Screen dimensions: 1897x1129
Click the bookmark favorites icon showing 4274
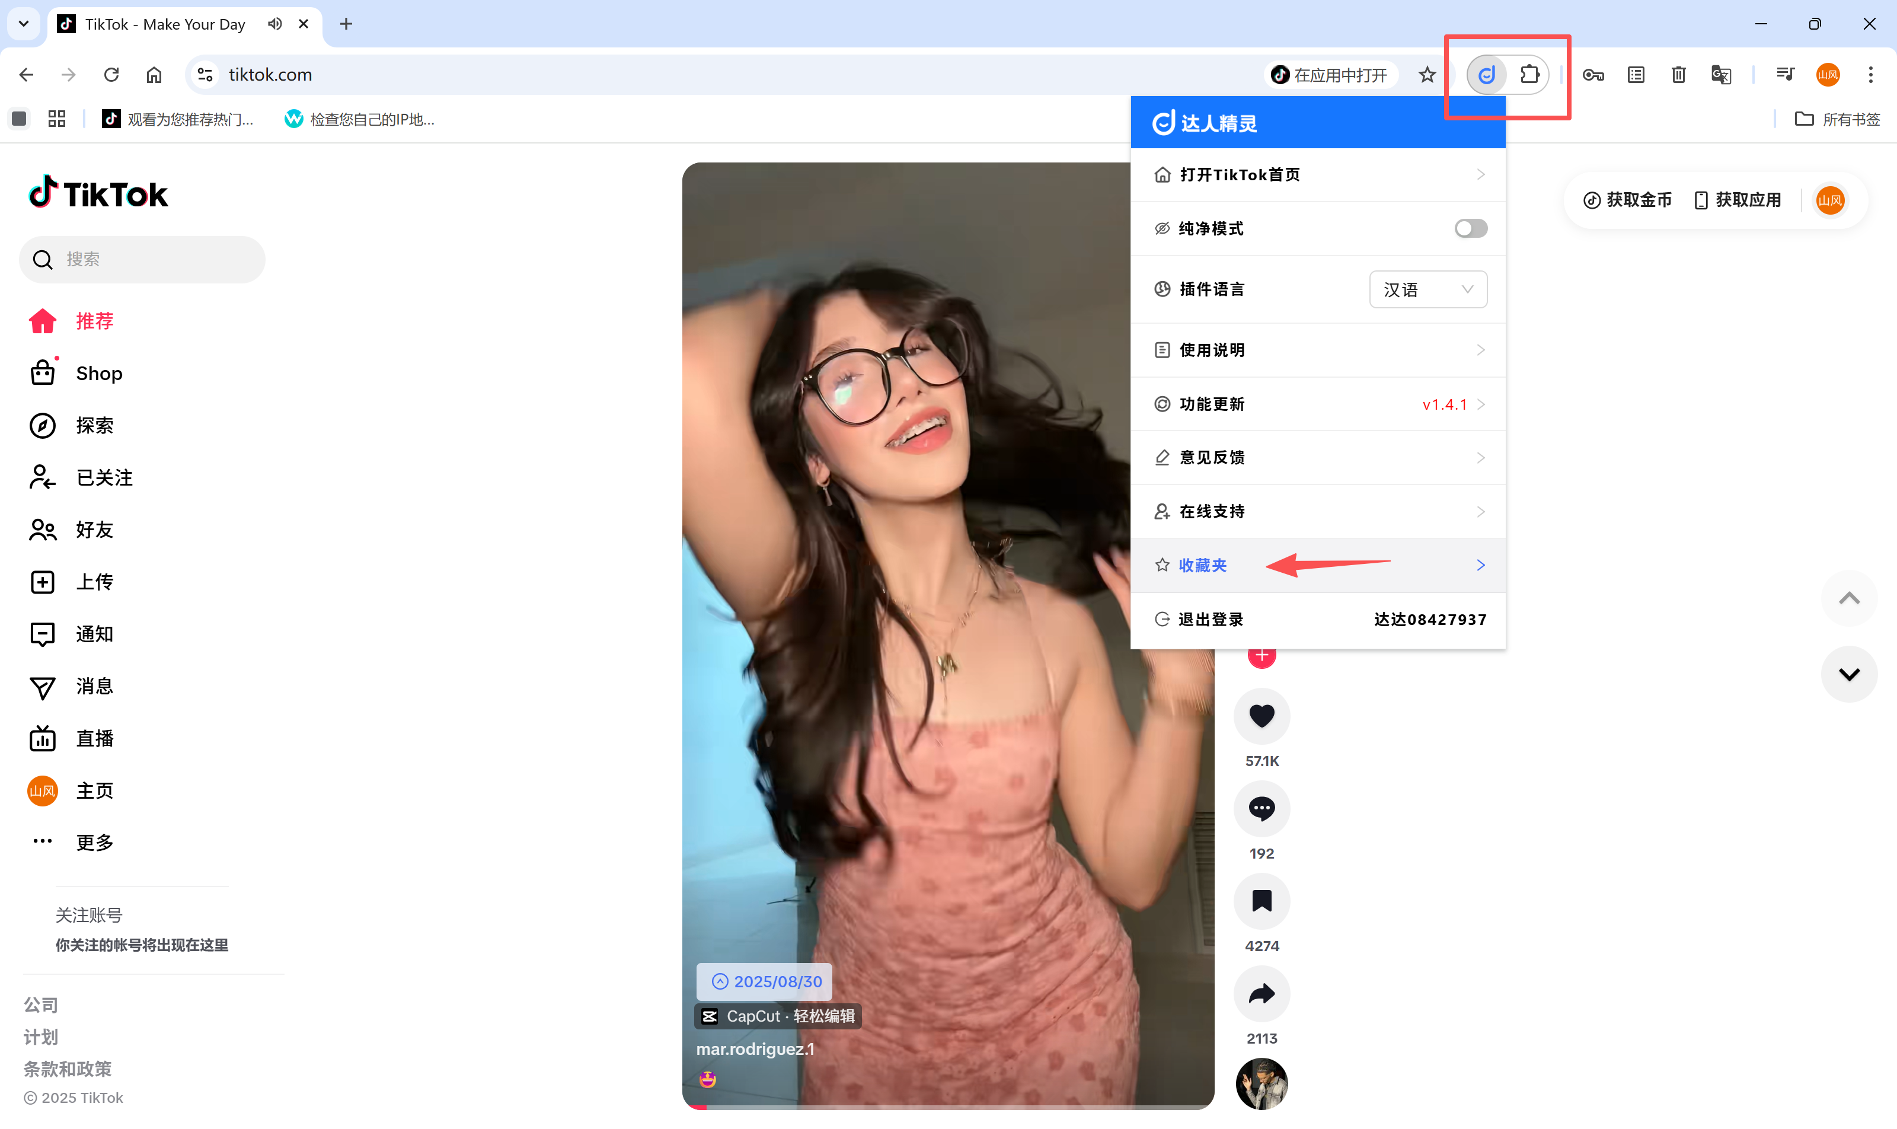(x=1261, y=901)
